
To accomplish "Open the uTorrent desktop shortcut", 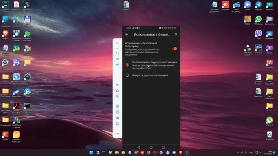I will point(269,121).
